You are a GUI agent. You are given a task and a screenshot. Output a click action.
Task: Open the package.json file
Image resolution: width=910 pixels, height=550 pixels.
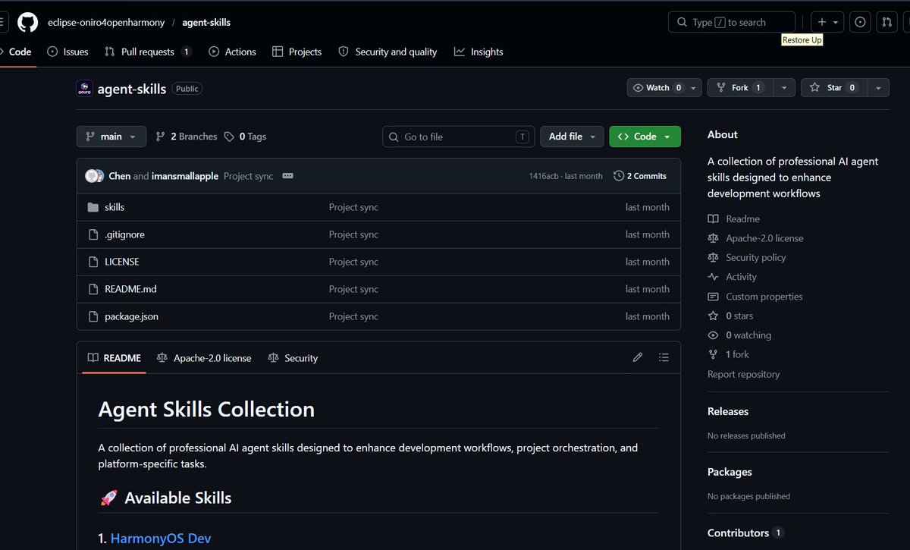(131, 316)
